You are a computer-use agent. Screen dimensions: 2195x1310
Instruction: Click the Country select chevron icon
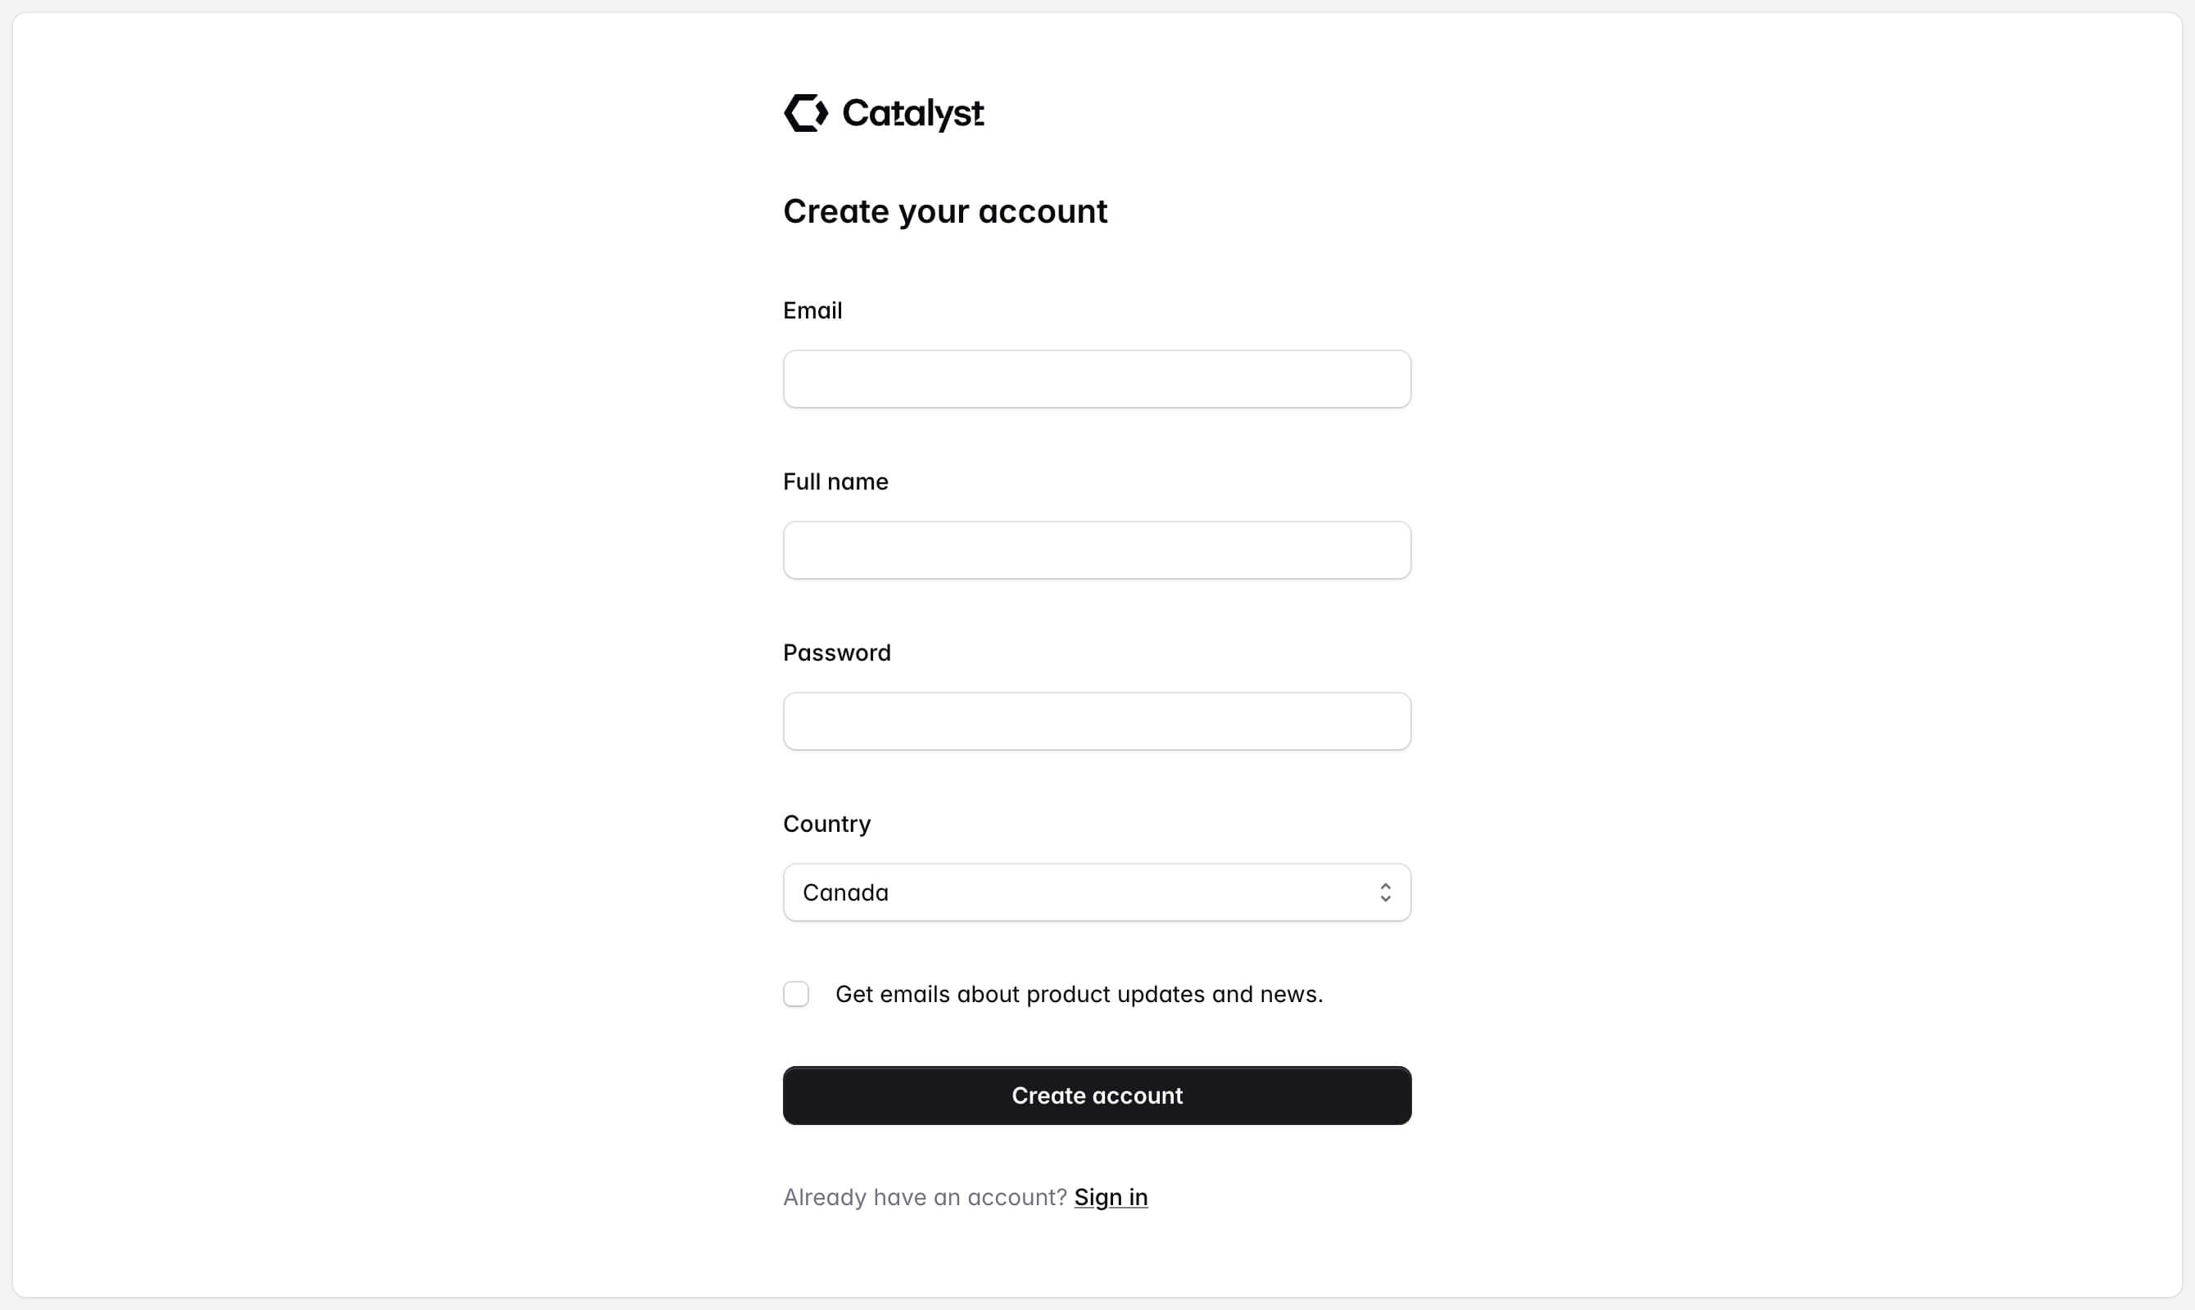[x=1385, y=892]
